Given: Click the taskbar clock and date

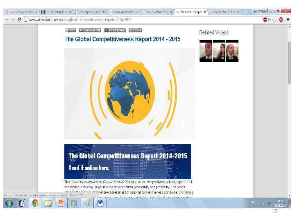Looking at the screenshot, I should tap(280, 203).
